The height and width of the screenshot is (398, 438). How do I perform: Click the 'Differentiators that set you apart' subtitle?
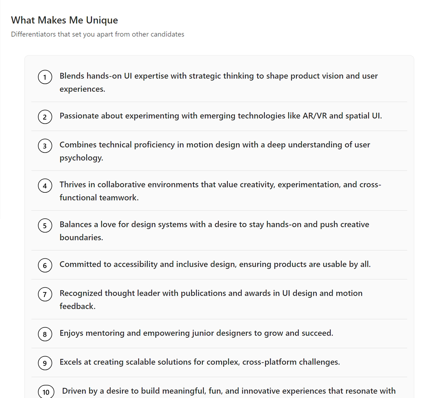pos(98,34)
